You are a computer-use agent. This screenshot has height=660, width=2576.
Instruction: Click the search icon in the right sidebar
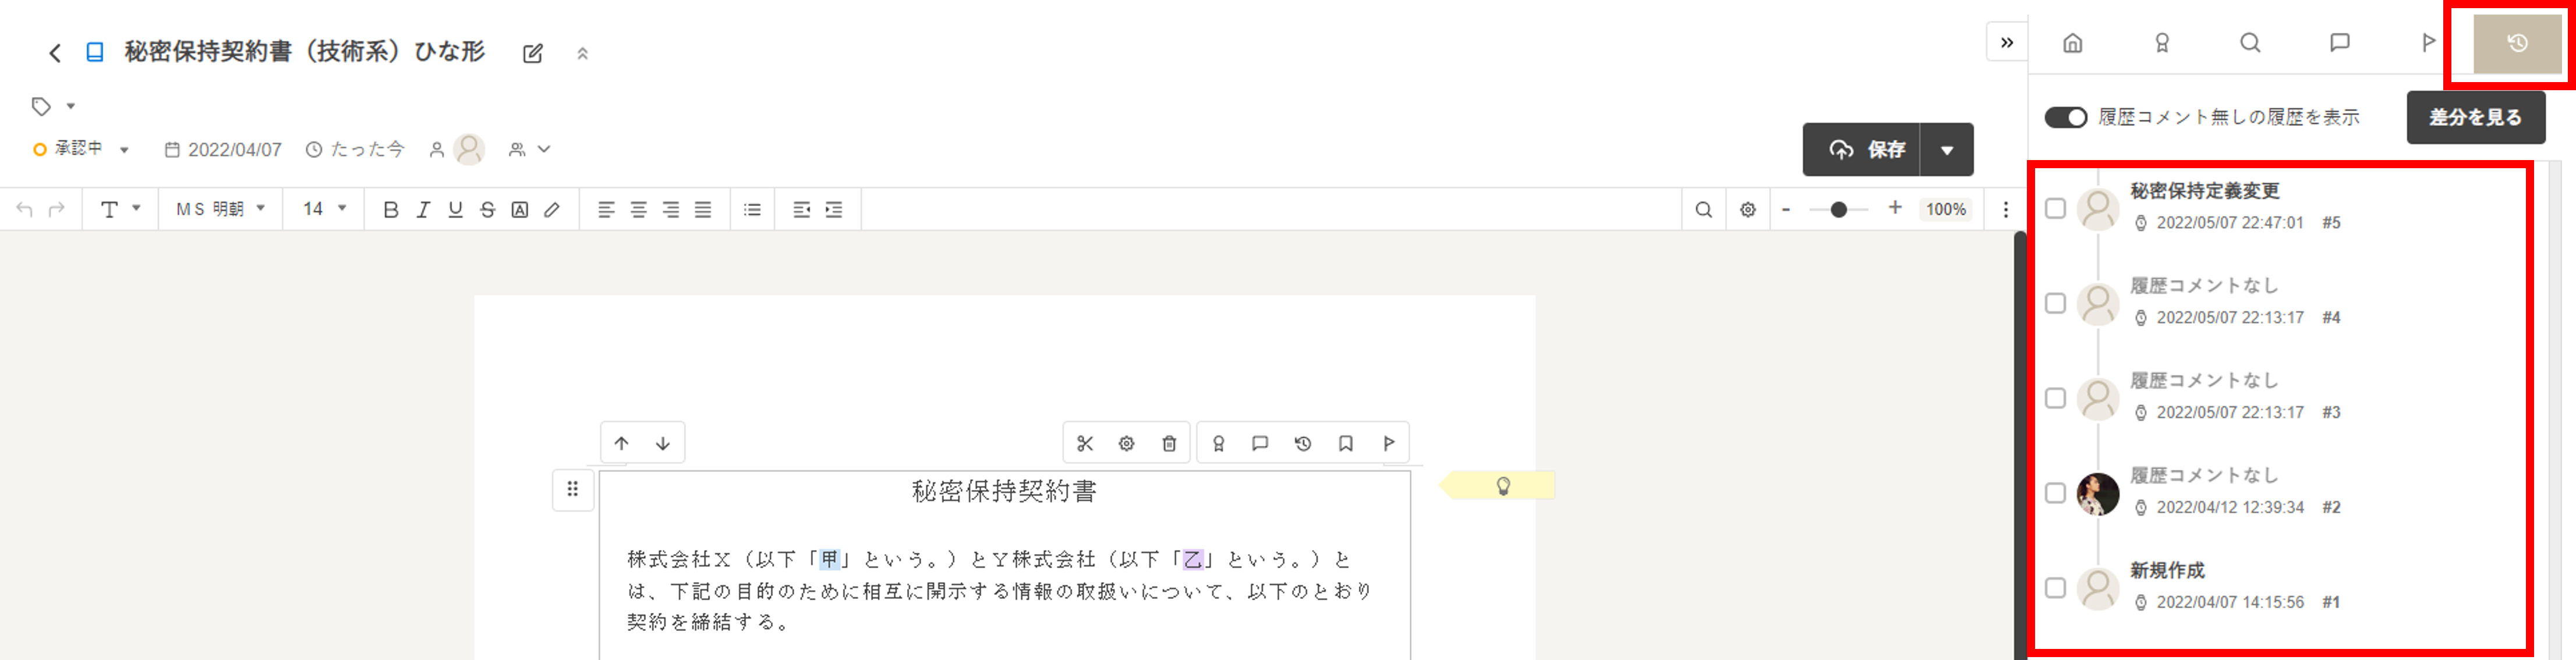coord(2249,43)
